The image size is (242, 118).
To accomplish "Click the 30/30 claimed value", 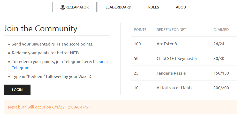I will pos(219,58).
